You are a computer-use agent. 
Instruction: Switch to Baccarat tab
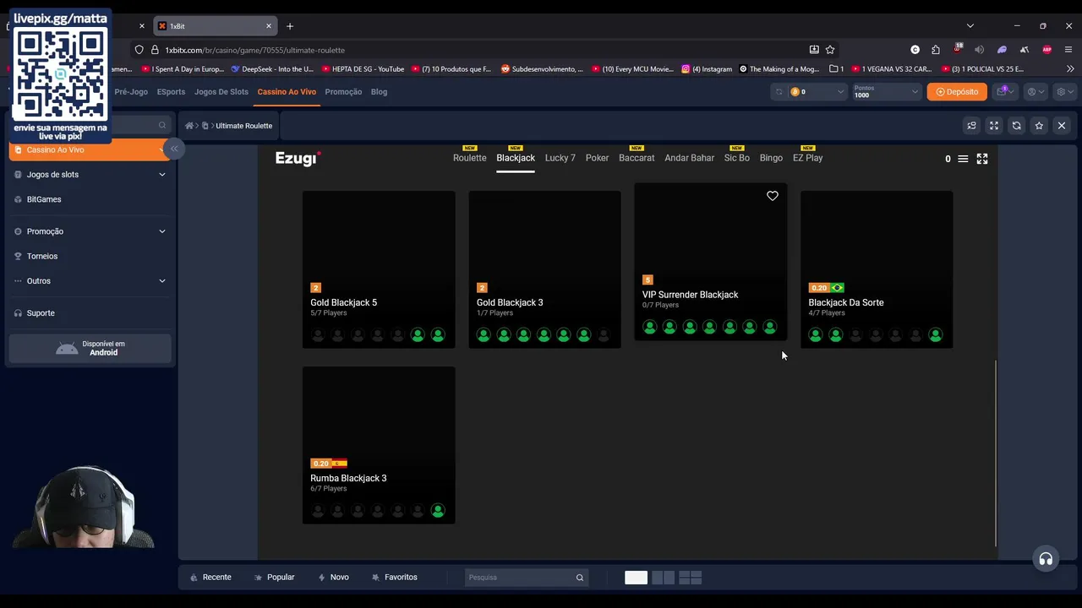coord(637,158)
